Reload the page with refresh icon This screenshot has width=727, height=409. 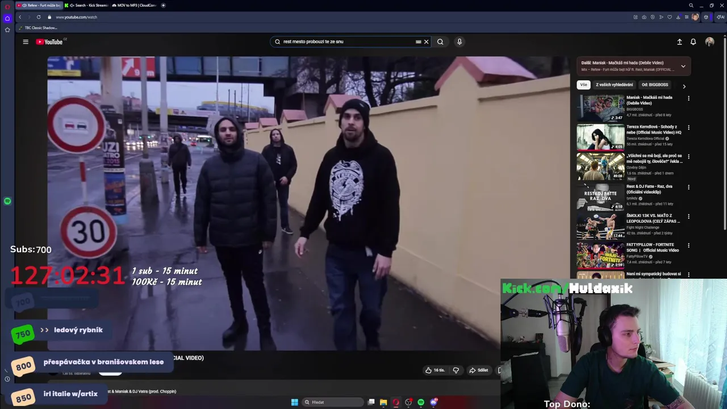[x=39, y=17]
